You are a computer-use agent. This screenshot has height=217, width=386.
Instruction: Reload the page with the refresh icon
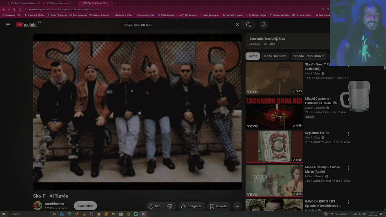pyautogui.click(x=14, y=9)
